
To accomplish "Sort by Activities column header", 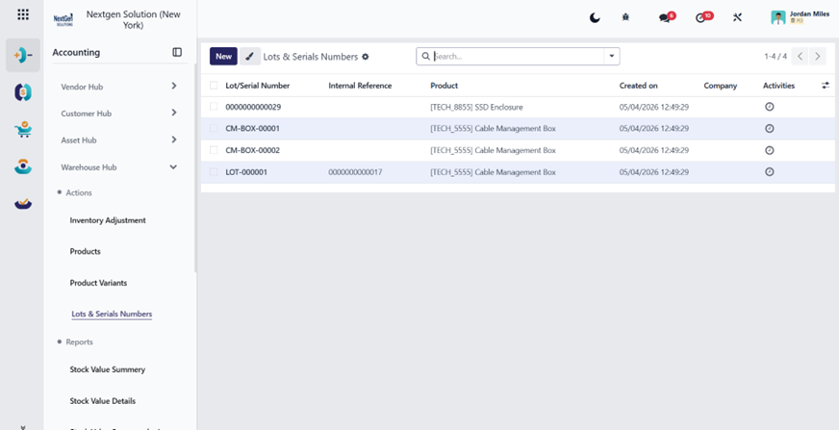I will tap(778, 86).
